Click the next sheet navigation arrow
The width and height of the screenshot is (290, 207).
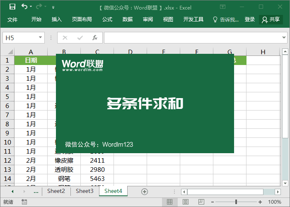click(x=24, y=191)
